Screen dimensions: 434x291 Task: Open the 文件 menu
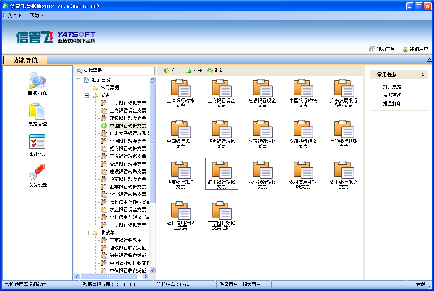(x=15, y=16)
